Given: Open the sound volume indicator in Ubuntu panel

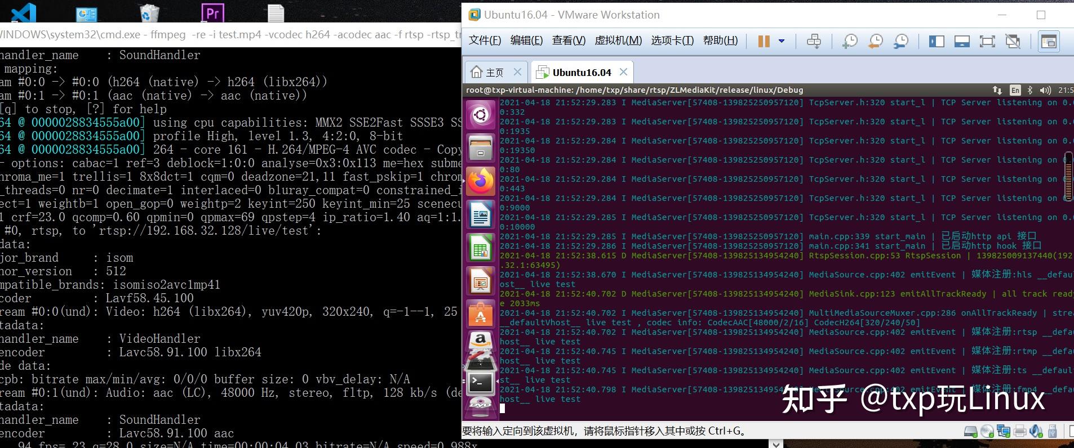Looking at the screenshot, I should click(1046, 90).
